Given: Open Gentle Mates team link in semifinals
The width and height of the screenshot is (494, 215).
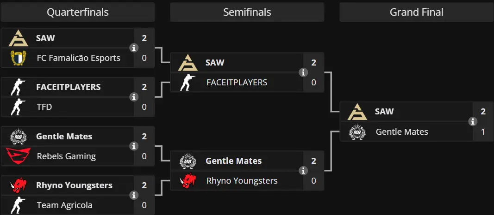Looking at the screenshot, I should click(x=234, y=161).
